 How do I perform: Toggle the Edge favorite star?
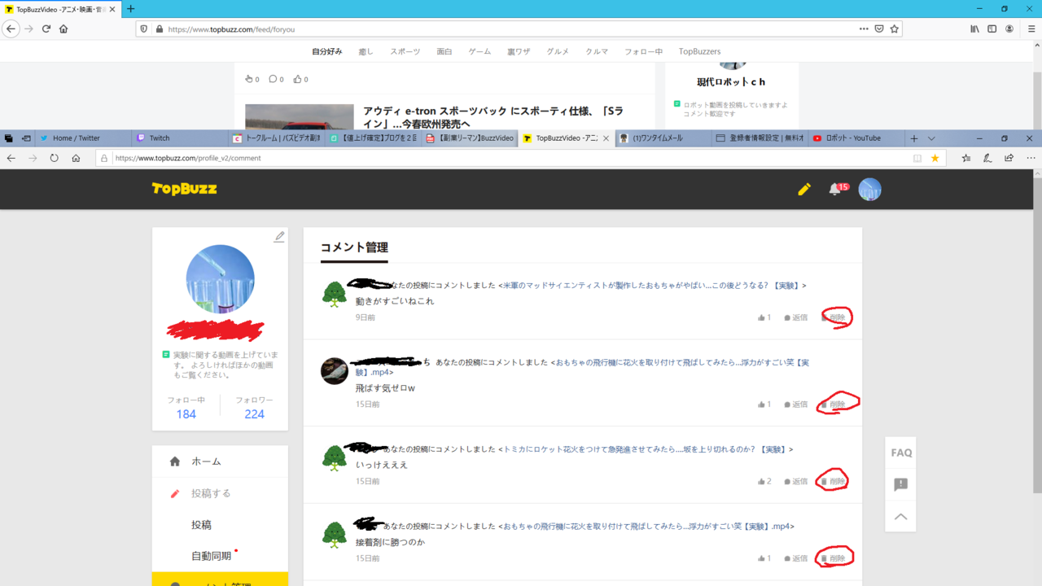point(935,158)
